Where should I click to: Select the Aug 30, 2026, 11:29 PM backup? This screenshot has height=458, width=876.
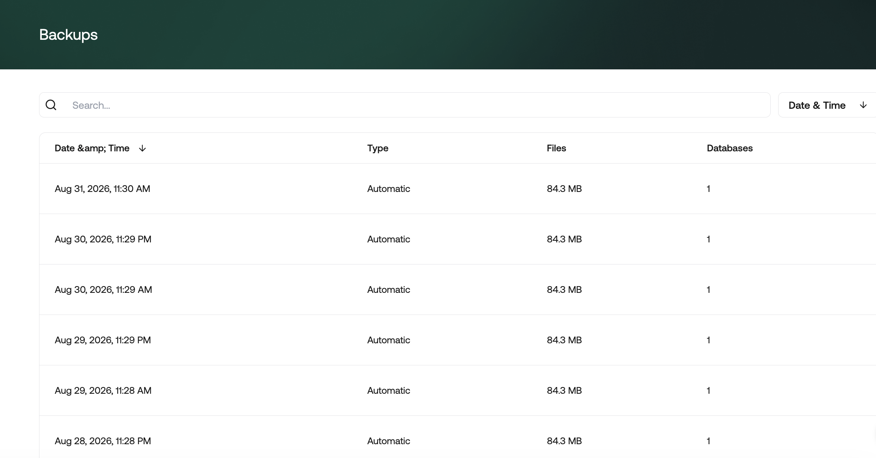[x=458, y=239]
